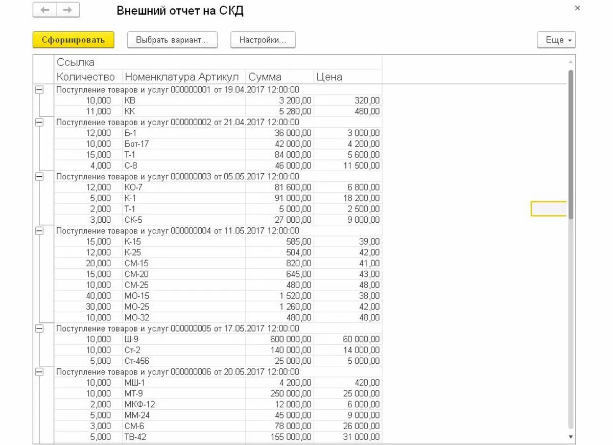Select the quantity cell 40,000
This screenshot has width=613, height=445.
(x=88, y=296)
